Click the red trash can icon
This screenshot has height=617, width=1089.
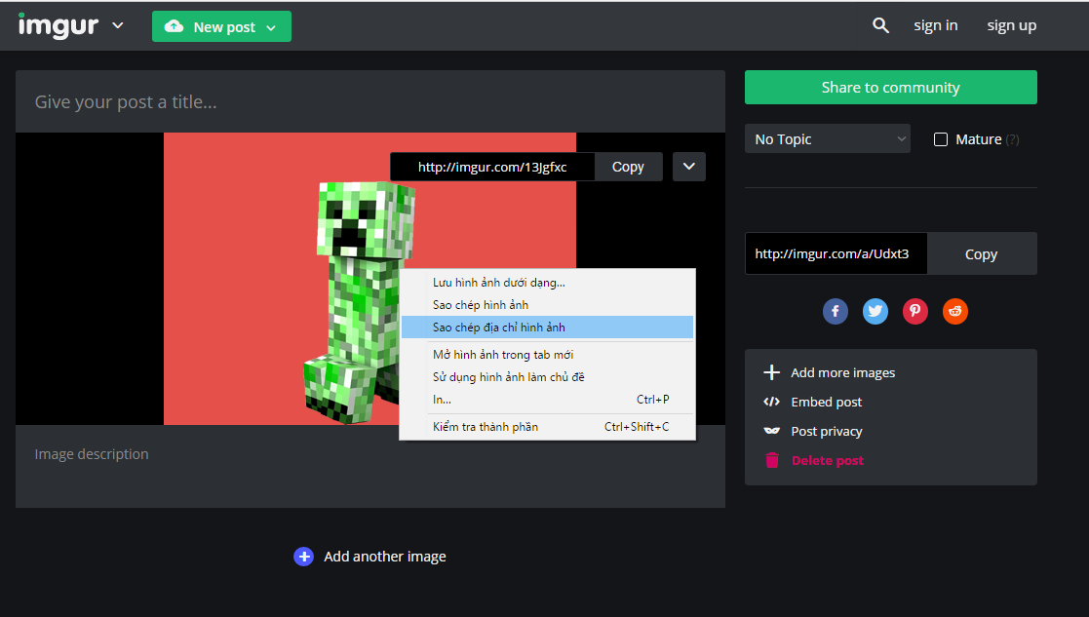[771, 460]
